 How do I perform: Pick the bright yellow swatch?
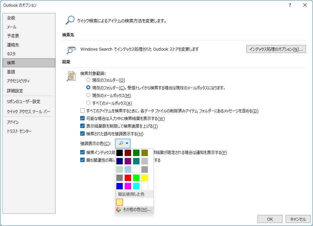click(x=145, y=178)
